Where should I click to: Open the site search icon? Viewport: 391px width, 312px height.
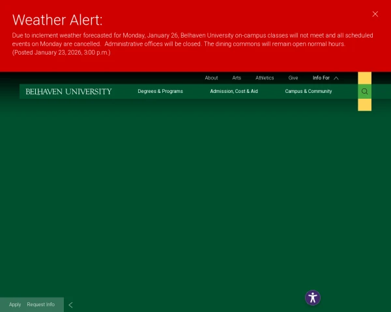pyautogui.click(x=364, y=91)
